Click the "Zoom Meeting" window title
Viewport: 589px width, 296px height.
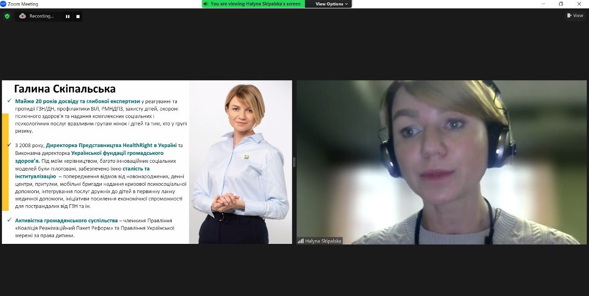point(23,4)
